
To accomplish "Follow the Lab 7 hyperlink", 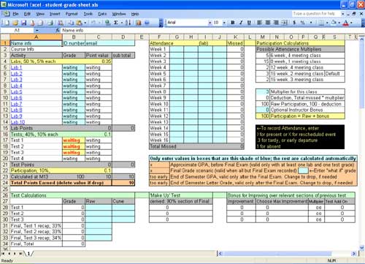I will 16,104.
